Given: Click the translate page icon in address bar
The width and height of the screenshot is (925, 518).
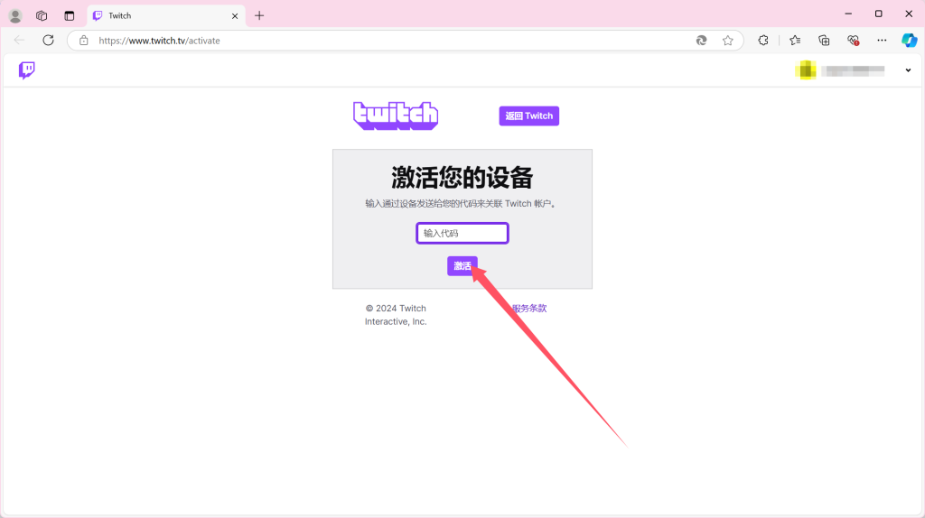Looking at the screenshot, I should coord(701,41).
